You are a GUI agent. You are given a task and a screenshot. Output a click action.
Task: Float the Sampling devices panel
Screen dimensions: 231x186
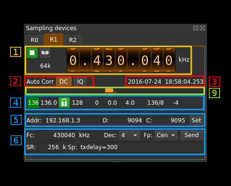click(196, 28)
